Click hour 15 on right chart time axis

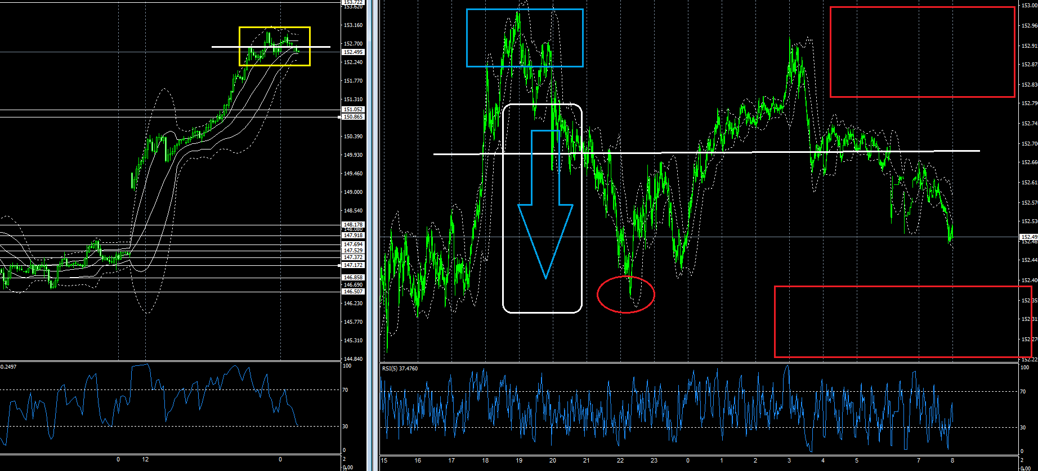click(384, 460)
